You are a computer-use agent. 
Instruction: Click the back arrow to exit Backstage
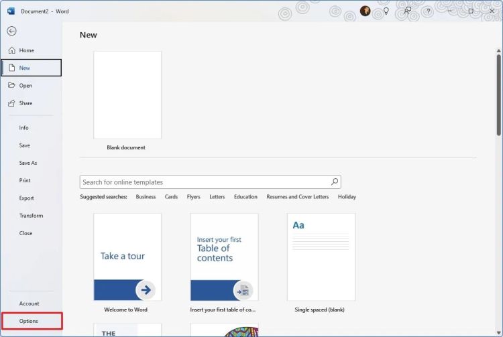pos(11,31)
